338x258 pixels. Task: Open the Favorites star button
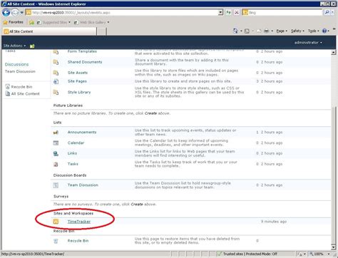coord(14,22)
